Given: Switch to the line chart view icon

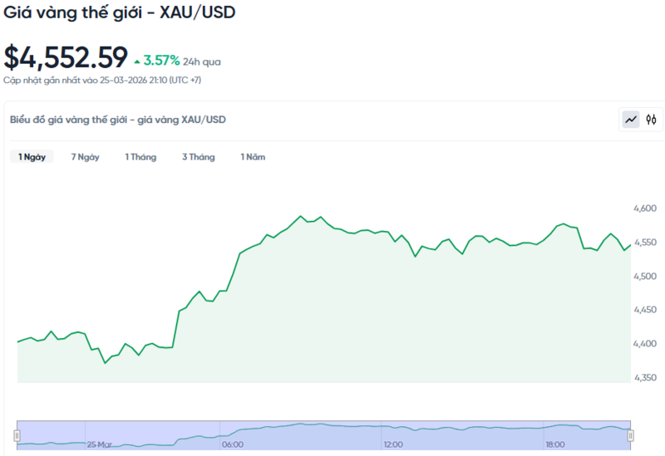Looking at the screenshot, I should (x=631, y=120).
